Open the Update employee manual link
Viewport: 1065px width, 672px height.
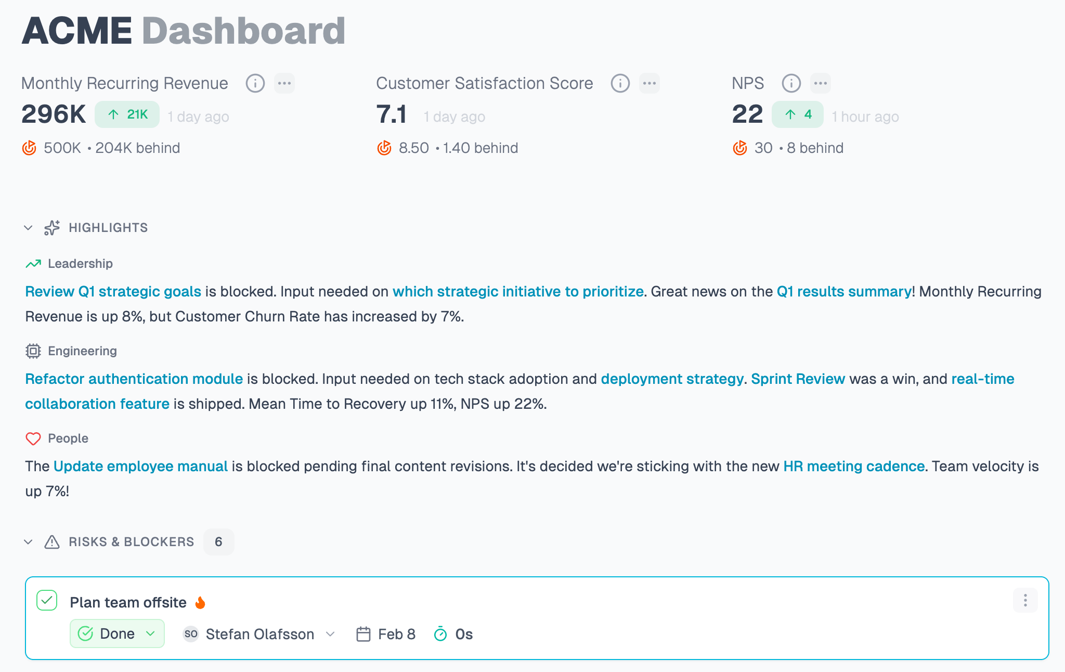(x=140, y=467)
